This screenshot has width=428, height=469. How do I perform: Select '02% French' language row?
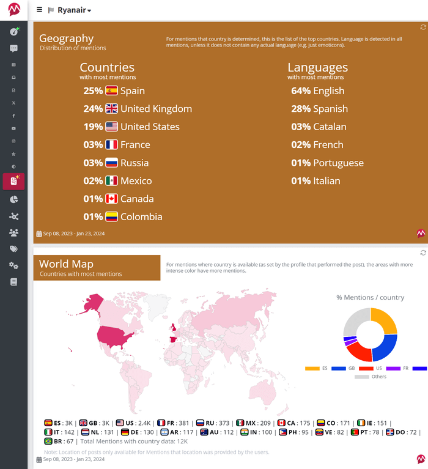(x=317, y=145)
